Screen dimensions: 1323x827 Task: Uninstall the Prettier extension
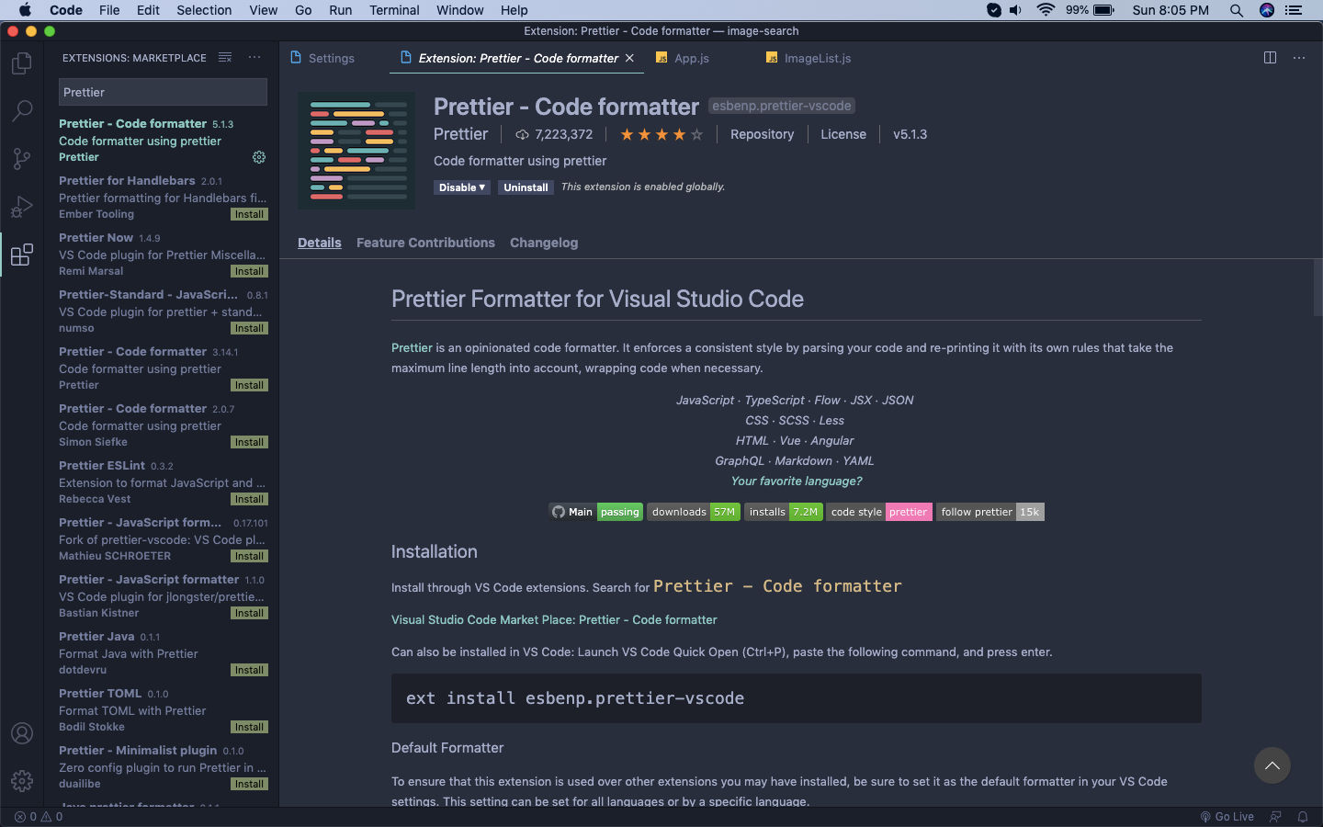pyautogui.click(x=526, y=187)
